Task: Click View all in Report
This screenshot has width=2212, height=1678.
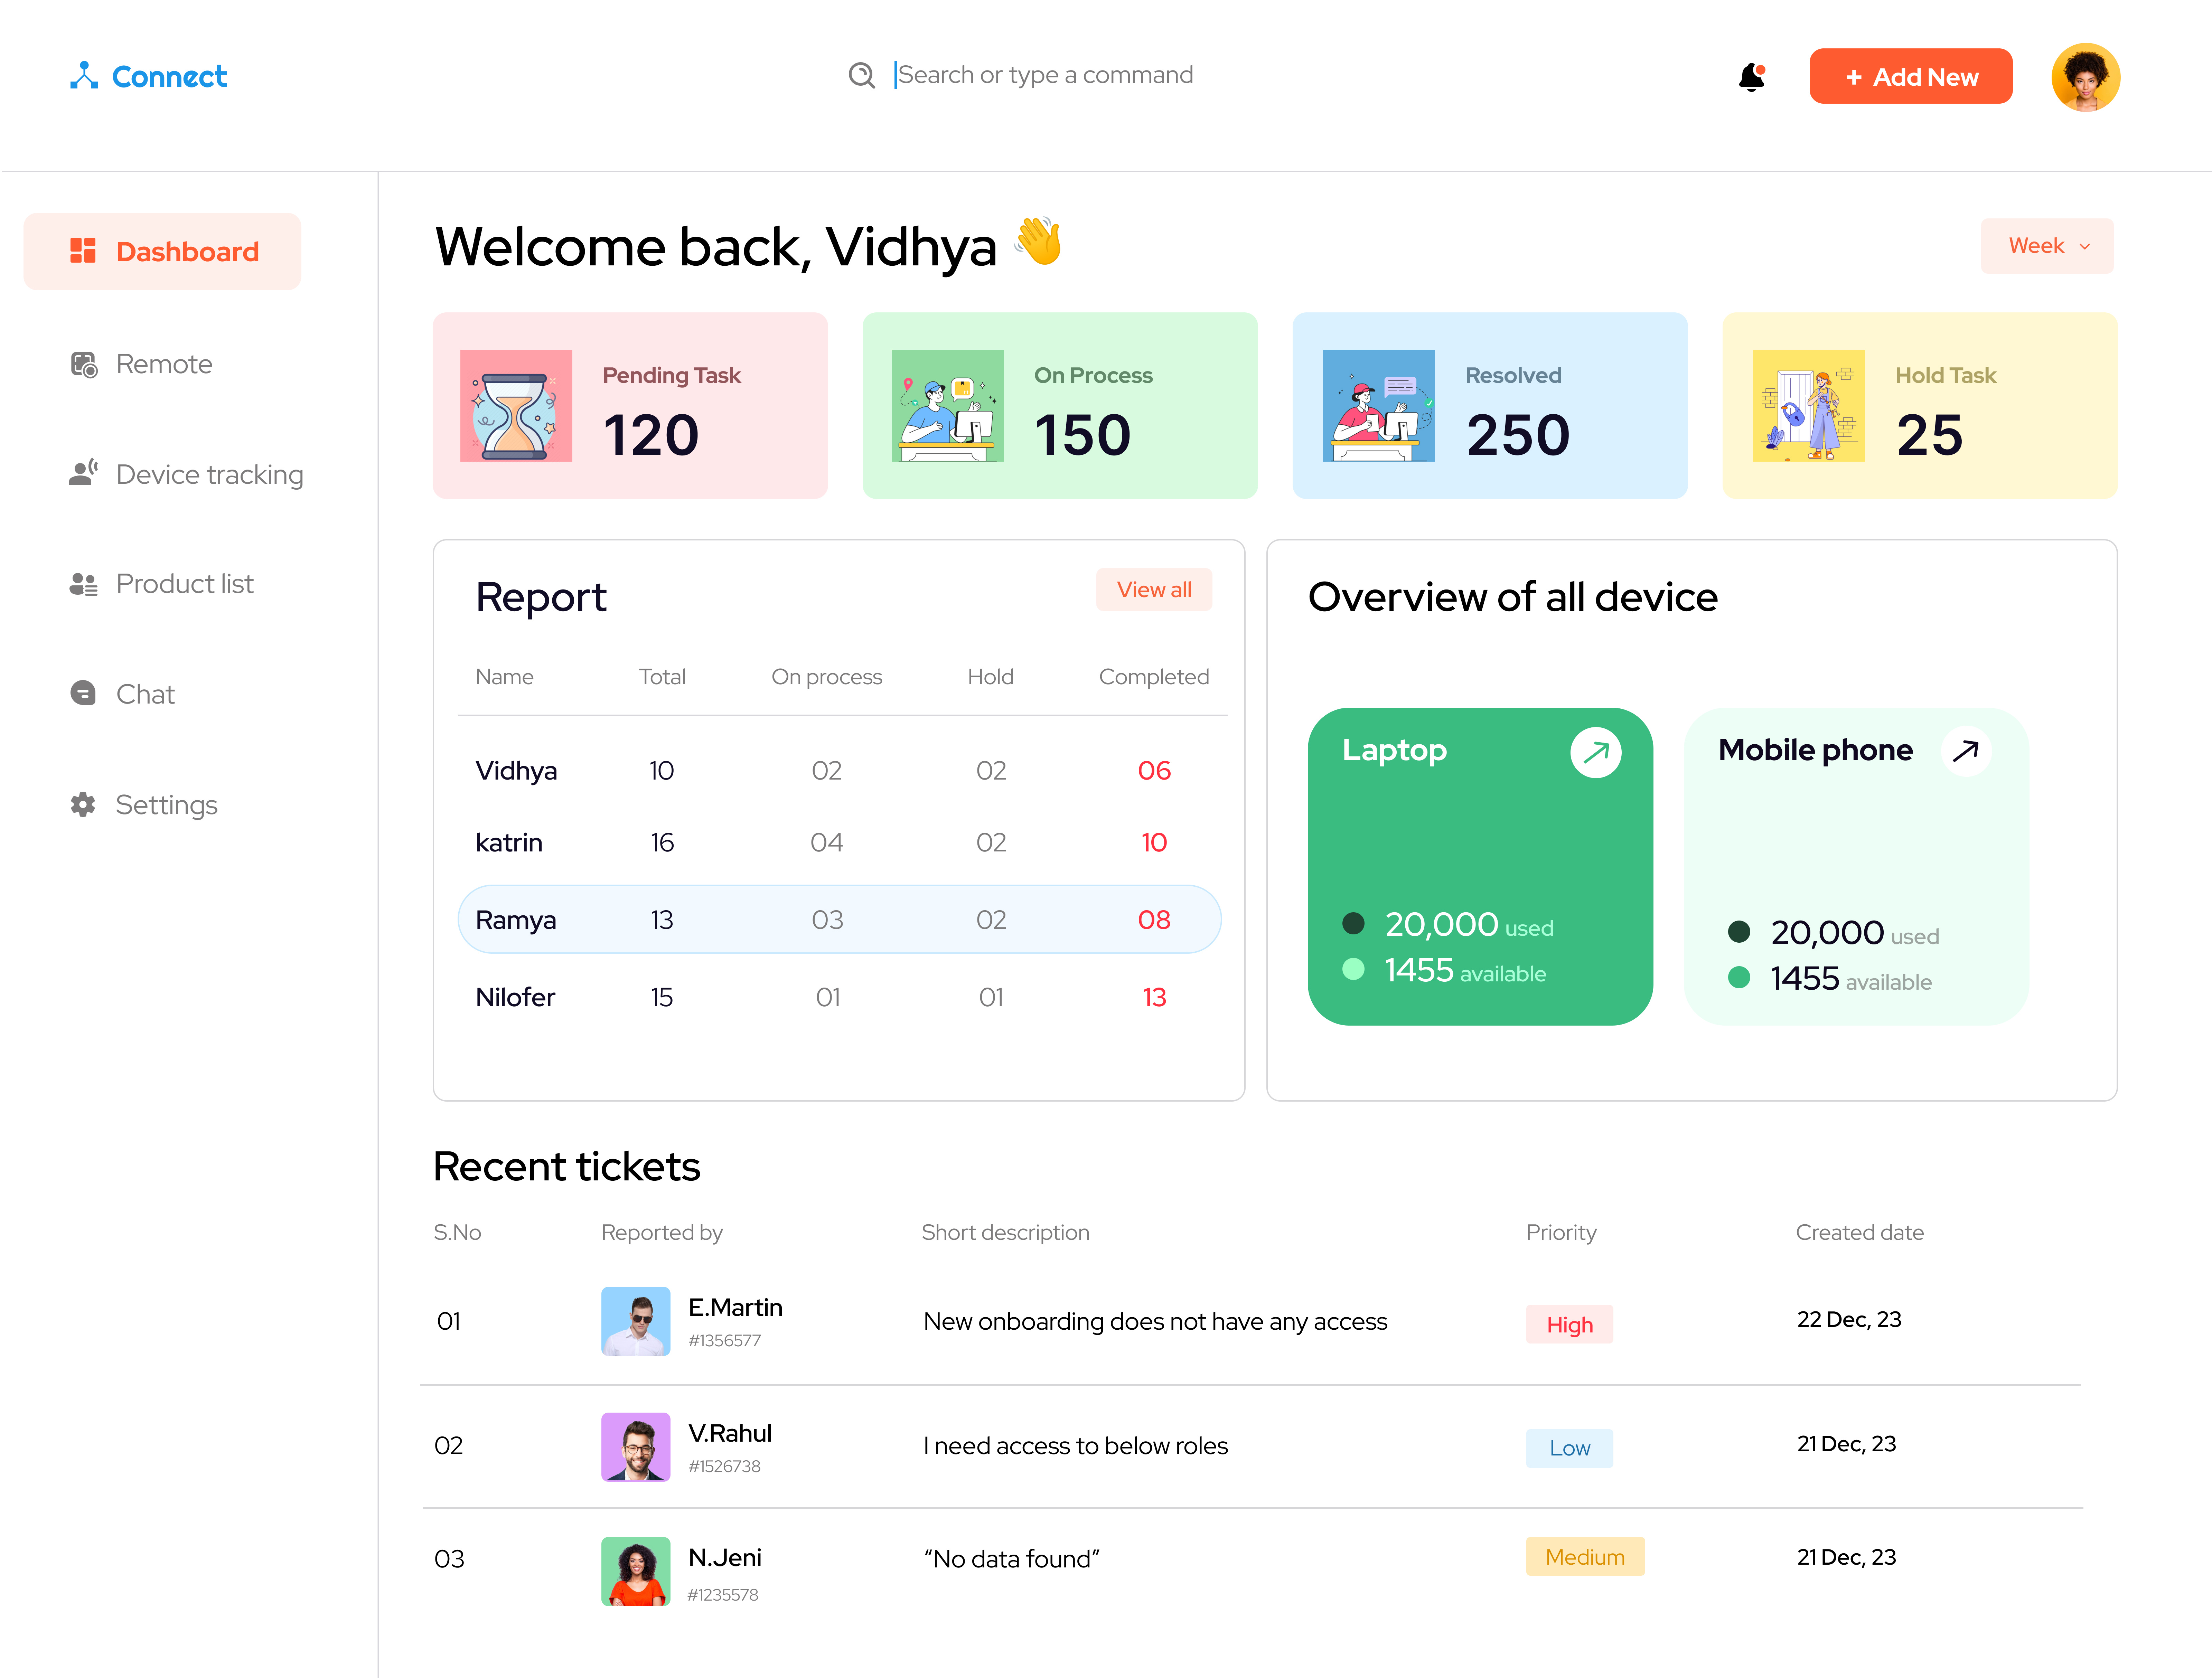Action: (1154, 590)
